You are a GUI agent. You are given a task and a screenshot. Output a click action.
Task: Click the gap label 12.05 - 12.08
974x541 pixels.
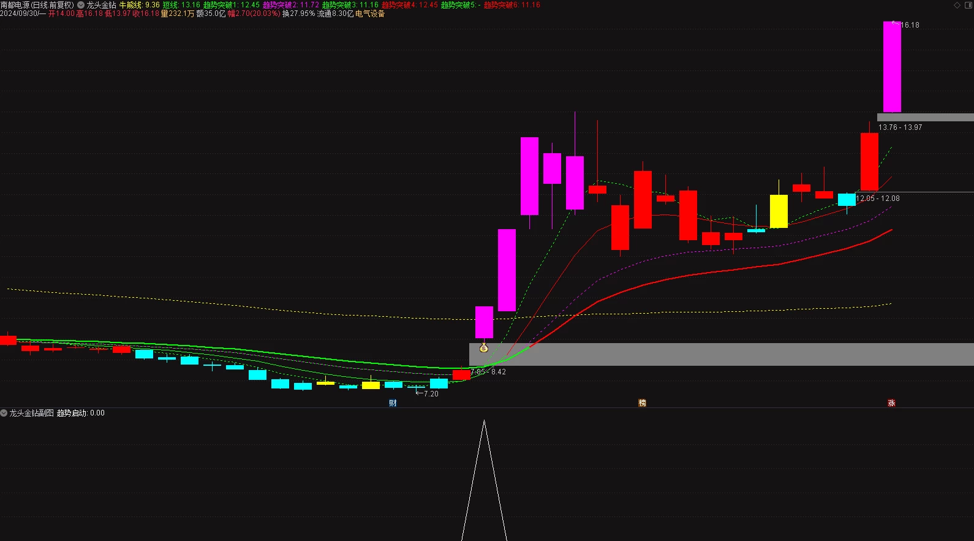click(x=878, y=199)
